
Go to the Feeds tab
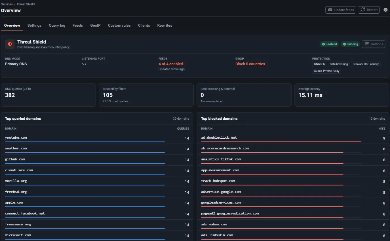78,25
